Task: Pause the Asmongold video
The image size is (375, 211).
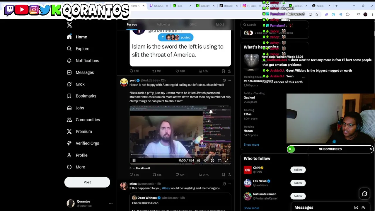Action: [134, 161]
